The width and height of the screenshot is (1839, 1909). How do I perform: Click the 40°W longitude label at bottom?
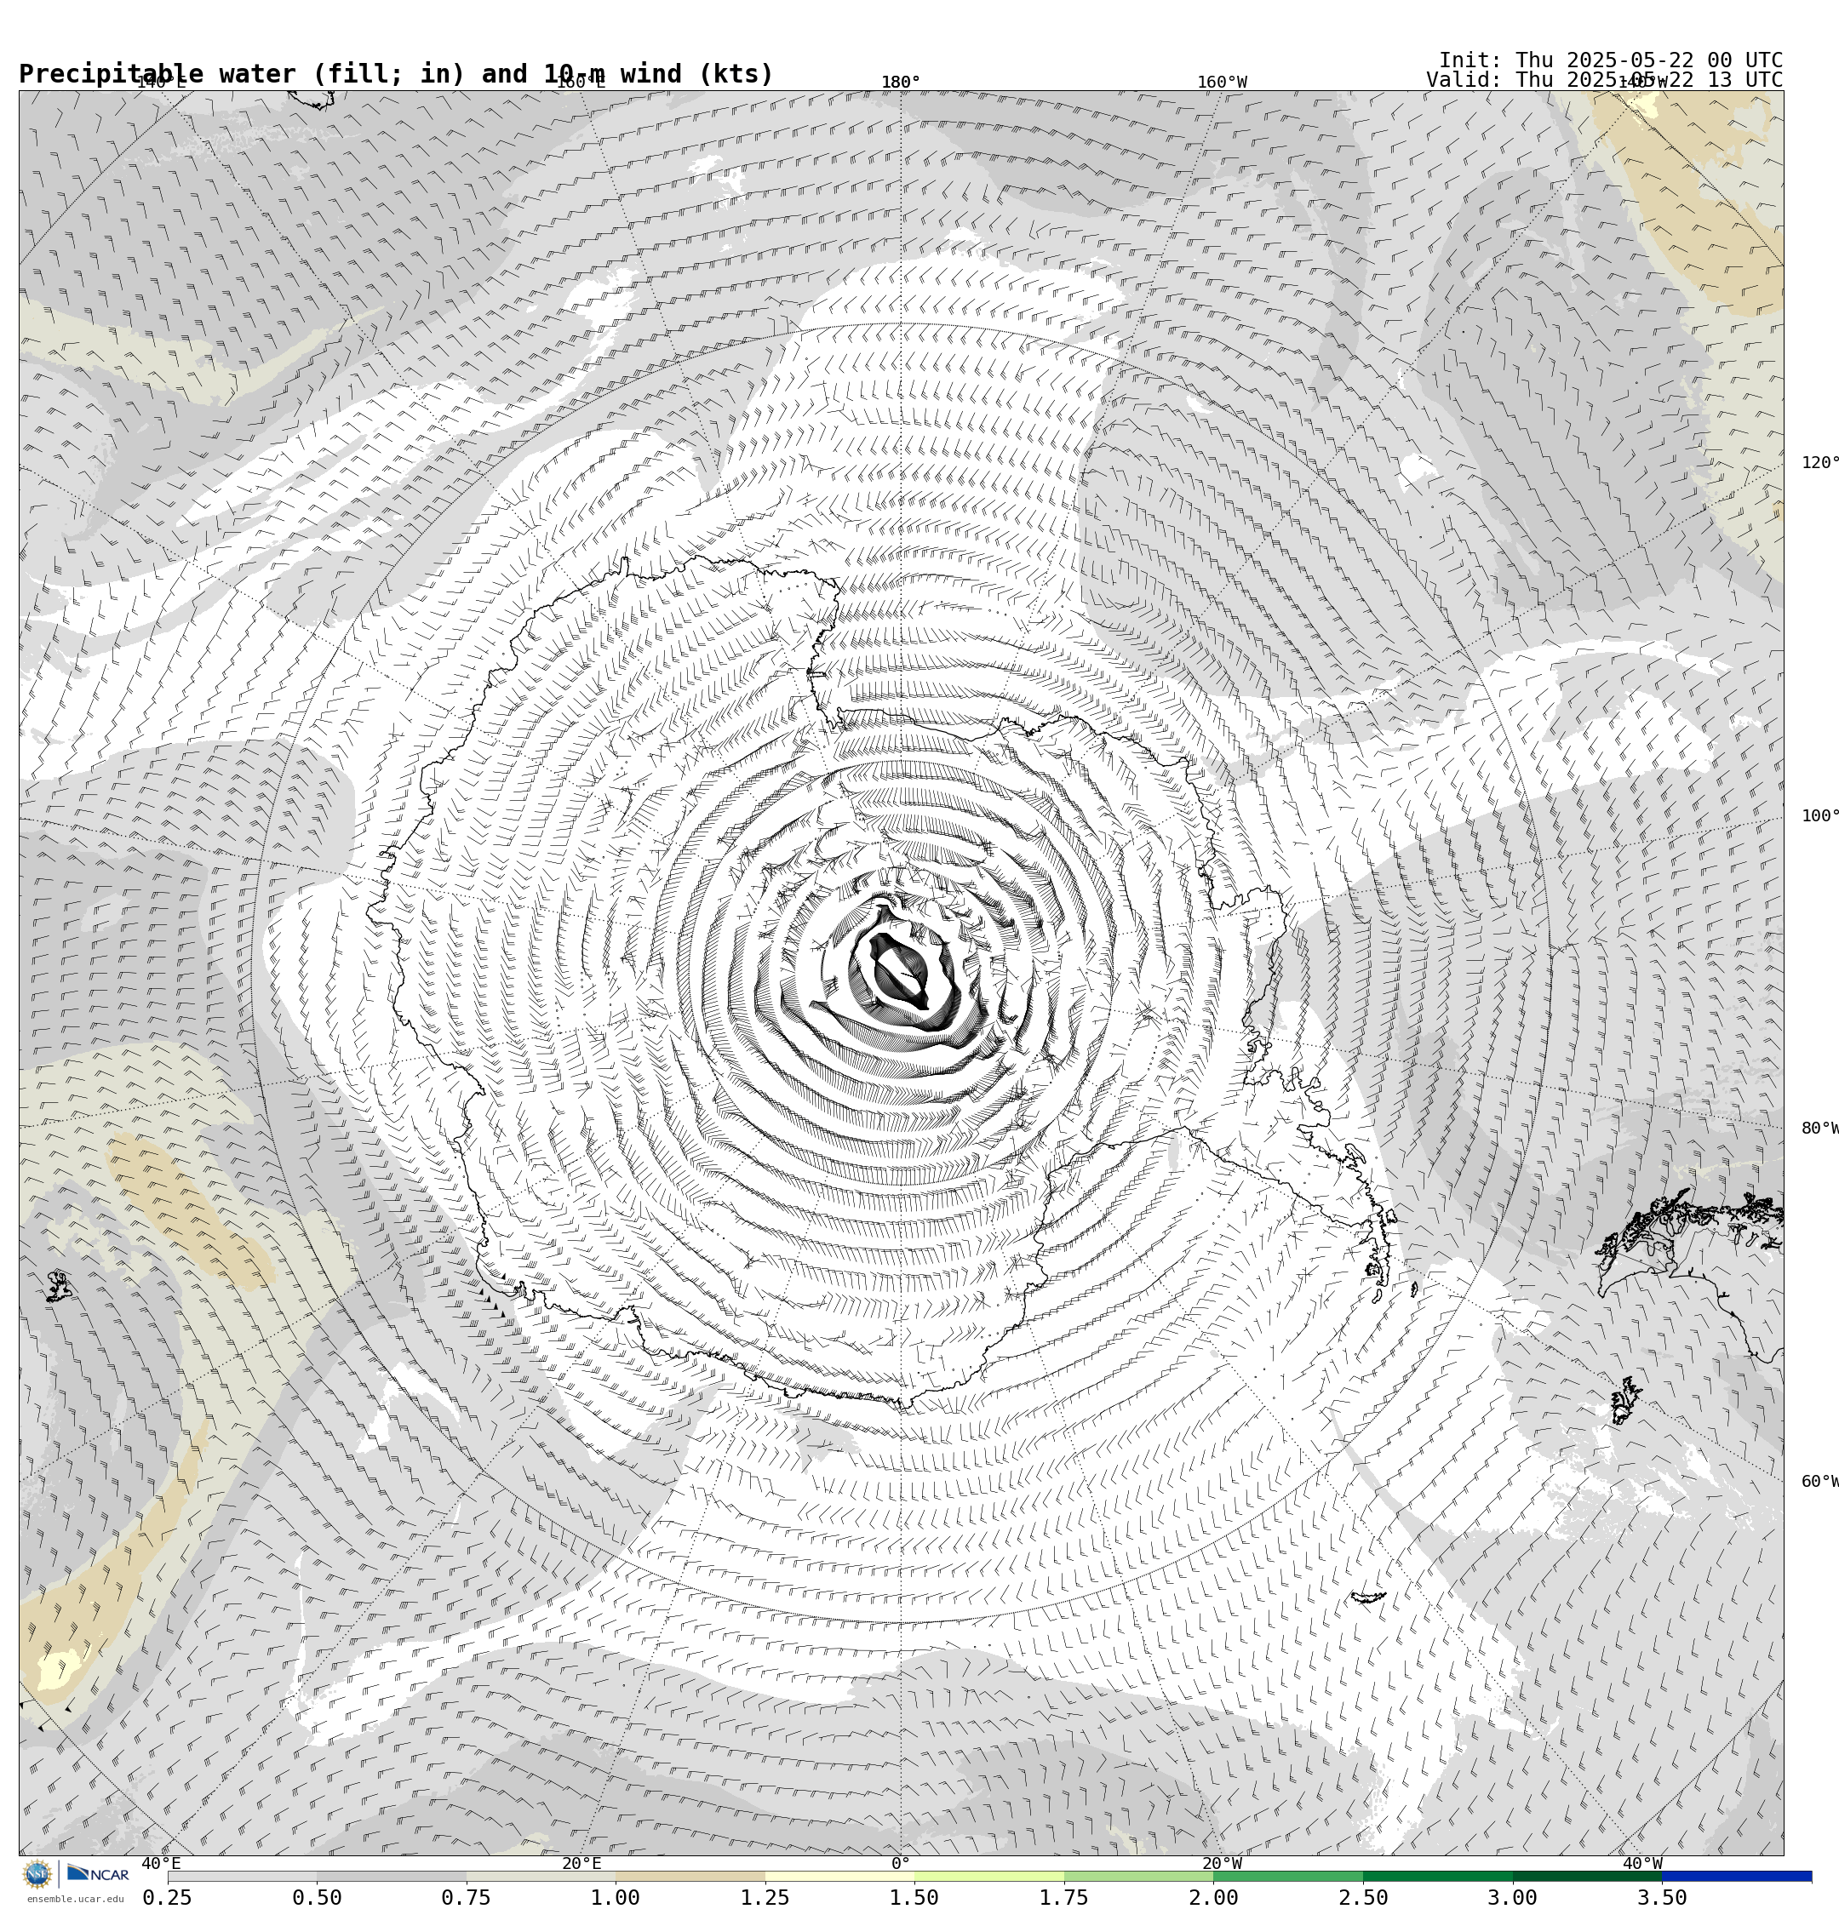click(x=1642, y=1863)
